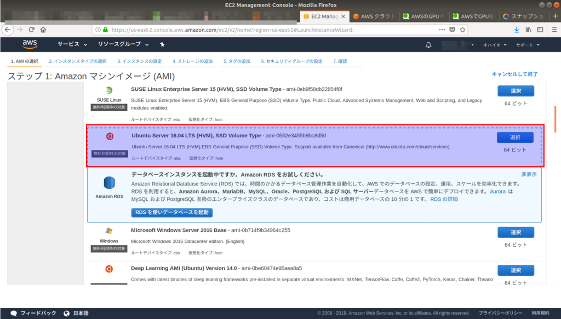Open the Aurora link in RDS banner

[497, 192]
